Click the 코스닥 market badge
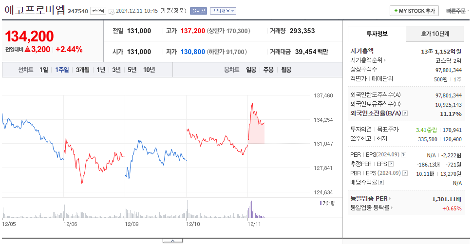The height and width of the screenshot is (244, 472). click(x=98, y=11)
